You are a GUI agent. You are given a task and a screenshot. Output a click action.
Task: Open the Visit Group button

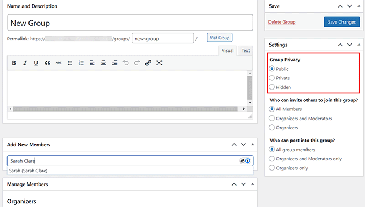[x=220, y=38]
